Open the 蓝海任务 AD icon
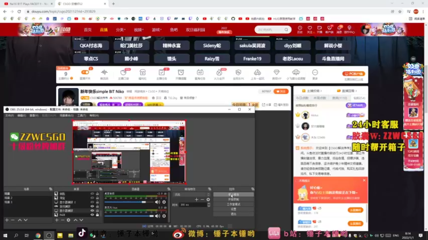Screen dimensions: 428x240 tap(200, 73)
